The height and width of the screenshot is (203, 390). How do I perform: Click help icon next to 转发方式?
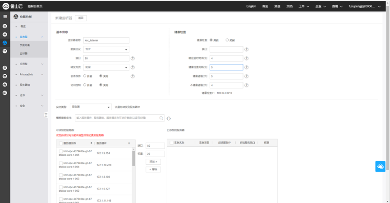(x=133, y=67)
